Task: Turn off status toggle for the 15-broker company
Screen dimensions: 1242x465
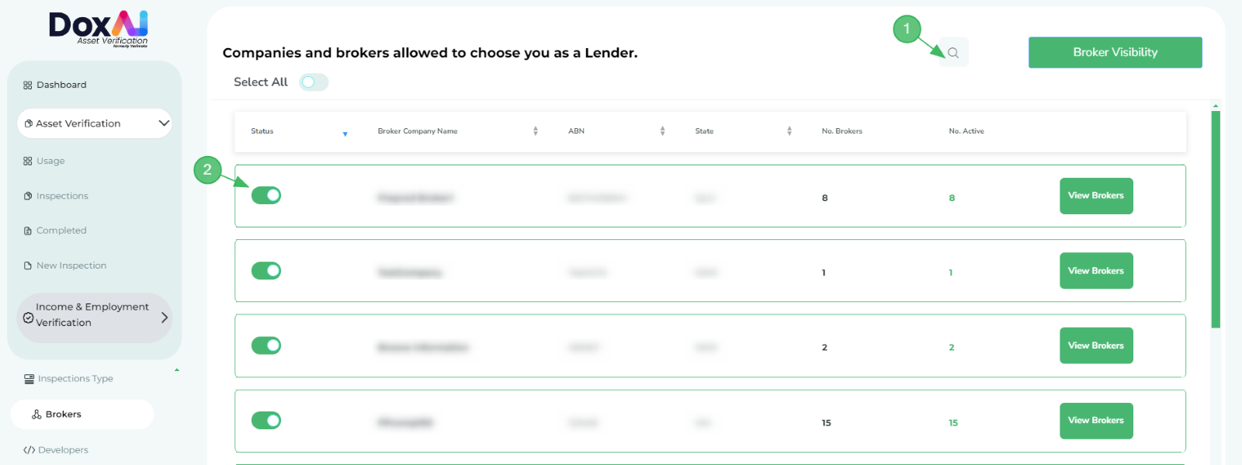Action: [x=266, y=421]
